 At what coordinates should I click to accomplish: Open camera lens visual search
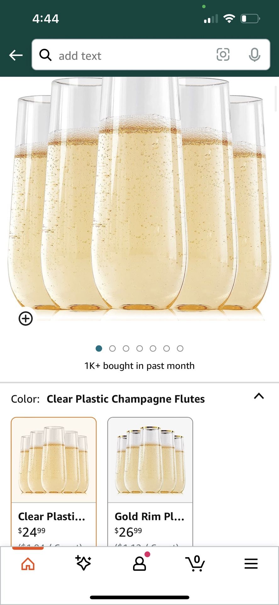point(223,55)
